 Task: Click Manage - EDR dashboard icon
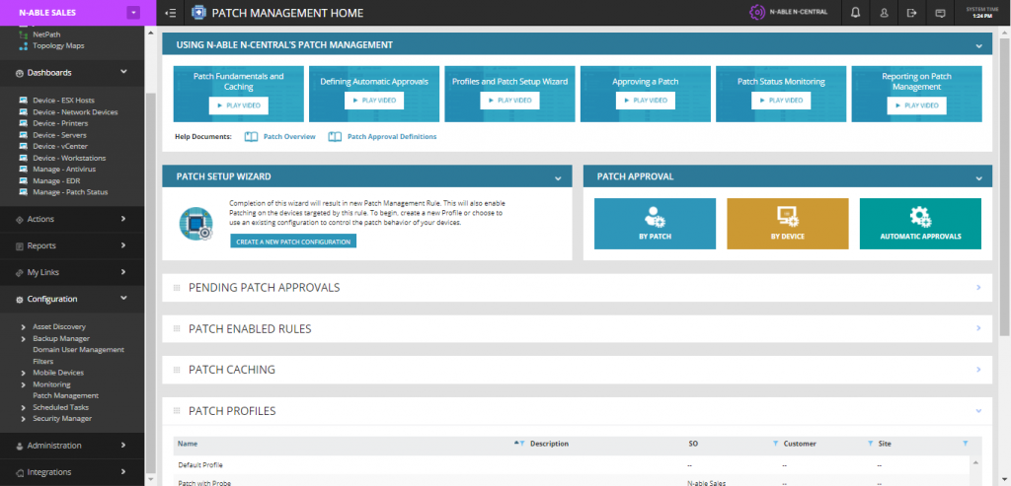[x=24, y=180]
